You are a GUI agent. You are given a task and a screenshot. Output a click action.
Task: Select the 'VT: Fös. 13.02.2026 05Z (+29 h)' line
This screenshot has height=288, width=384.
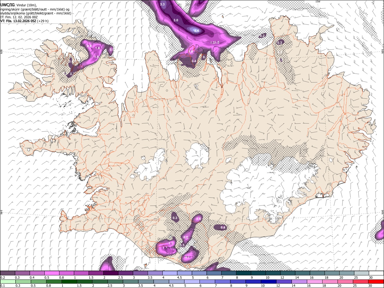[24, 21]
